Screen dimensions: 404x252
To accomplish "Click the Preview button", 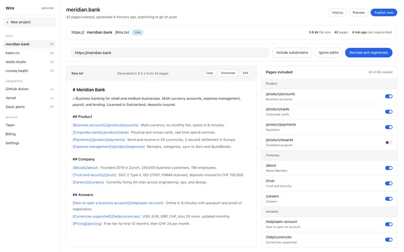I will coord(359,12).
